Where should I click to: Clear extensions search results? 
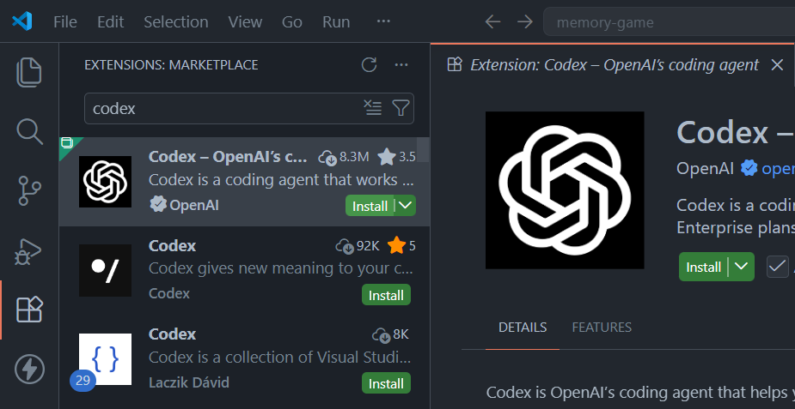[373, 108]
